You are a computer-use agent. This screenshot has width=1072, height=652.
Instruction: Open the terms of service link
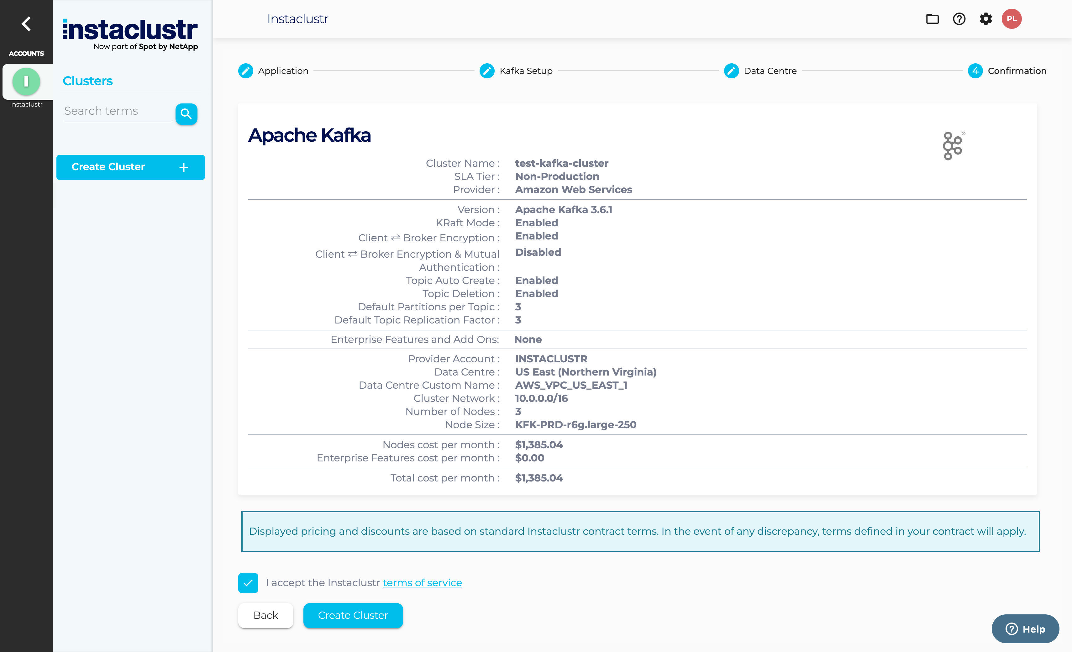(x=422, y=583)
